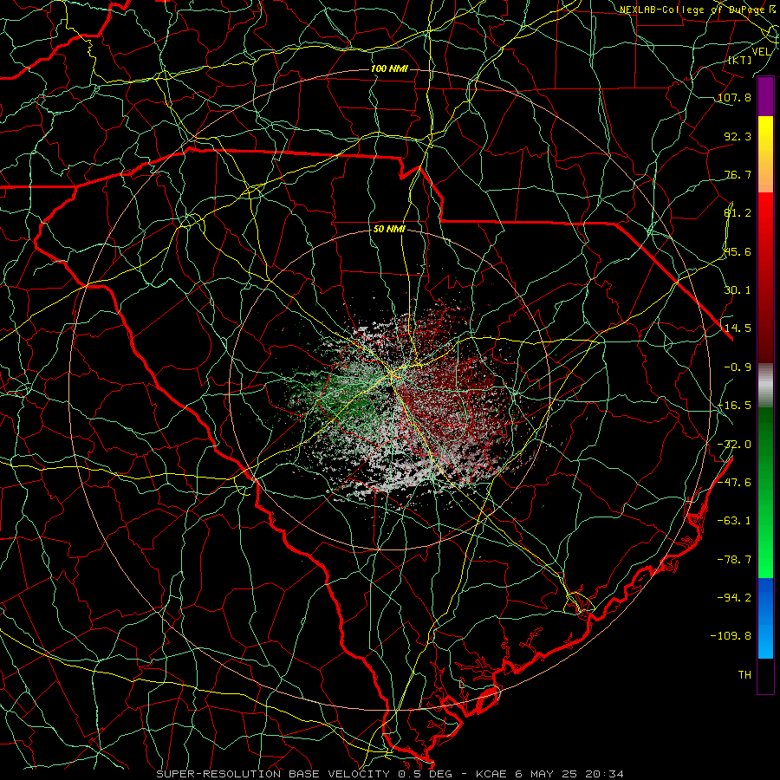The height and width of the screenshot is (780, 780).
Task: Click the -16.5 value on velocity scale
Action: (x=734, y=406)
